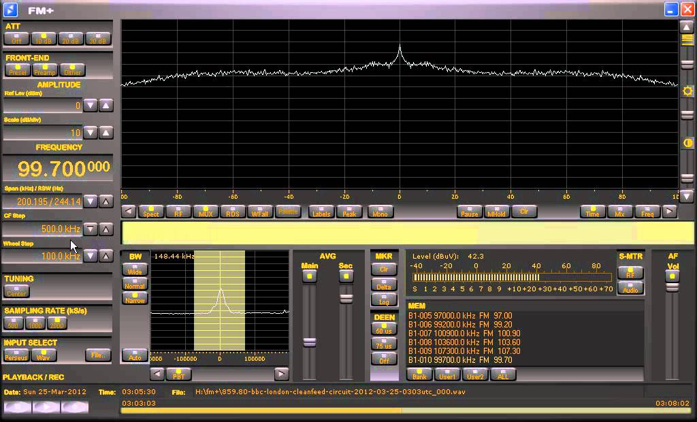The image size is (697, 422).
Task: Increase CF Step with up arrow
Action: (x=106, y=229)
